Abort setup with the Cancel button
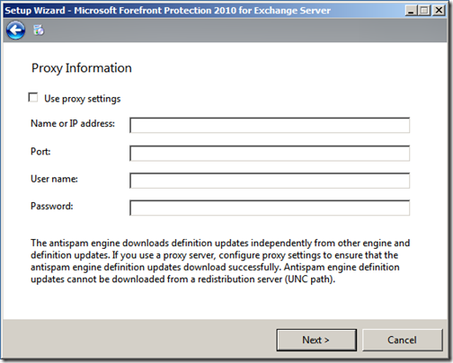 tap(403, 340)
